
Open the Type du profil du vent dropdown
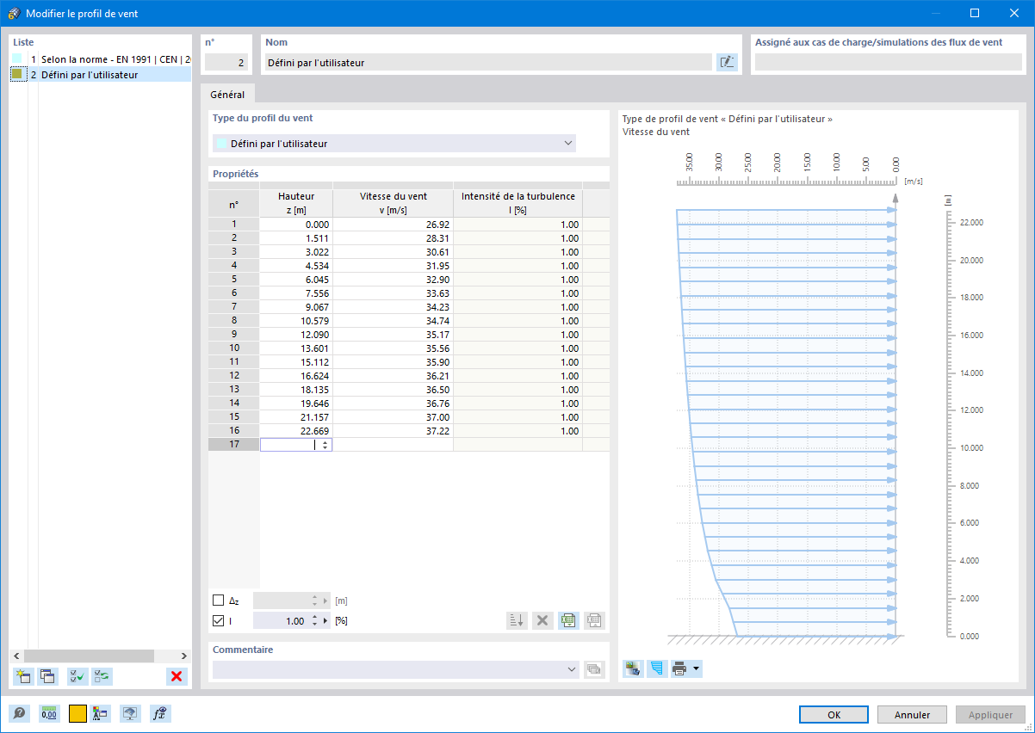coord(394,144)
